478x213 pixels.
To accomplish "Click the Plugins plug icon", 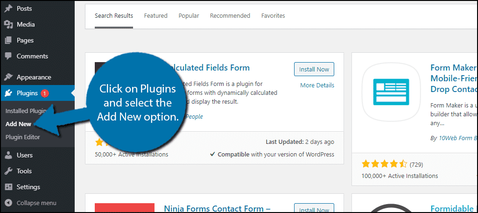I will point(9,93).
